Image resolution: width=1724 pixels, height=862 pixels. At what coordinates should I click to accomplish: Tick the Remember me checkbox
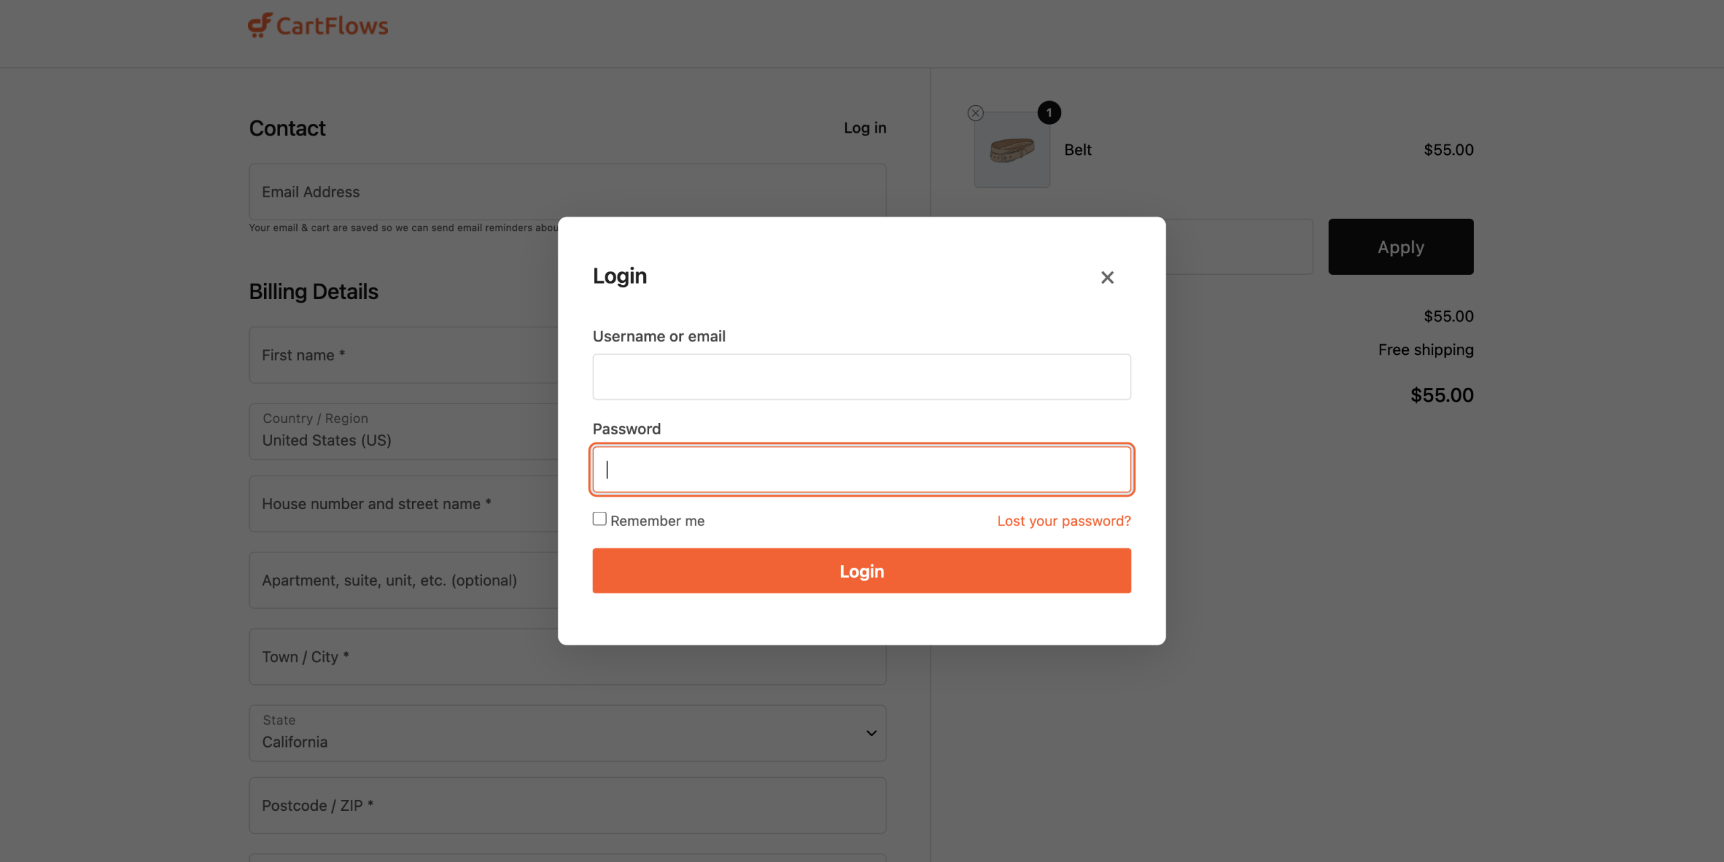point(599,519)
